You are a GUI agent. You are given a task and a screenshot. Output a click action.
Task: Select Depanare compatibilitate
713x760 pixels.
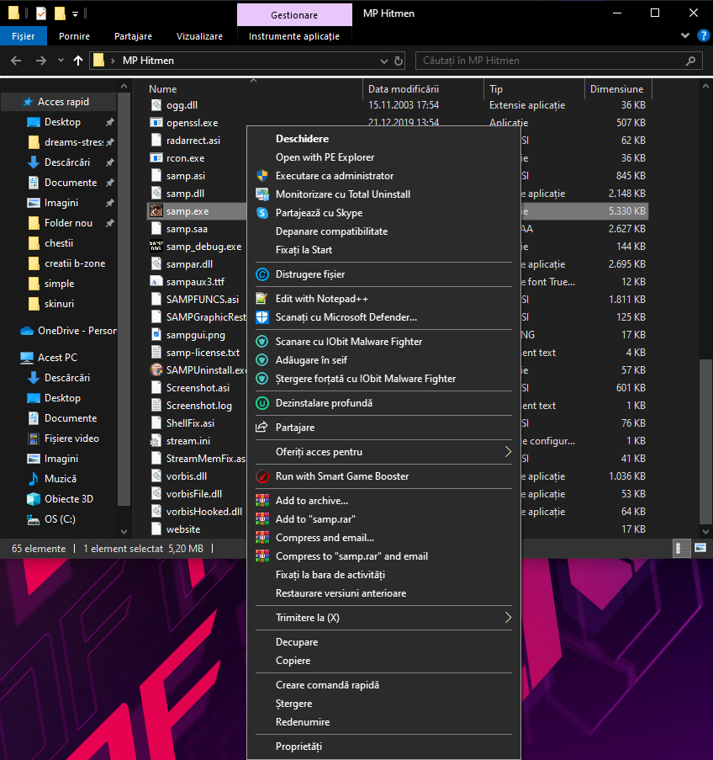[x=383, y=231]
